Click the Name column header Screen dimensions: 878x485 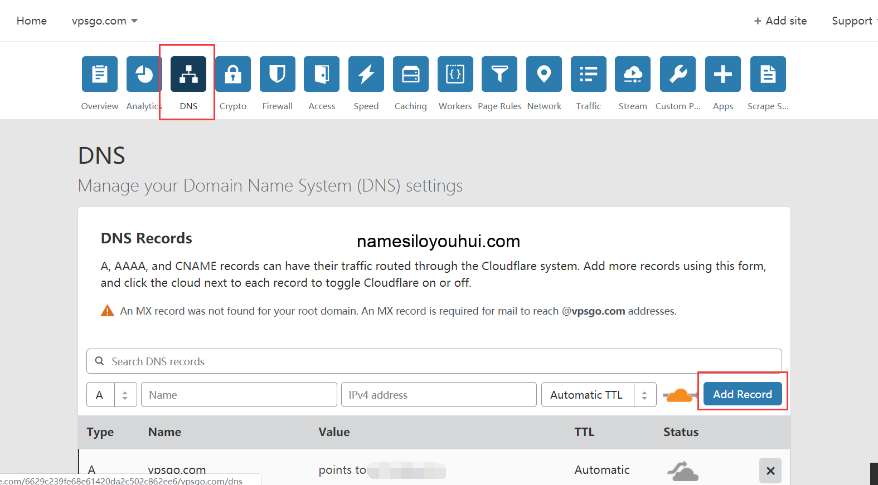click(x=164, y=432)
